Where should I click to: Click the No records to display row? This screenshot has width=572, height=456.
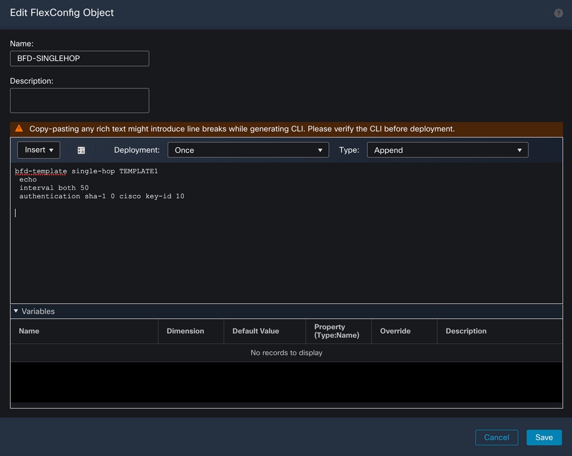coord(286,352)
